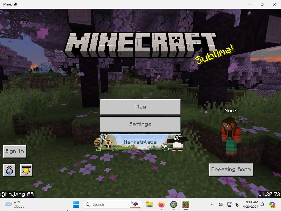281x211 pixels.
Task: Click the Minecraft grass block taskbar icon
Action: [x=186, y=204]
